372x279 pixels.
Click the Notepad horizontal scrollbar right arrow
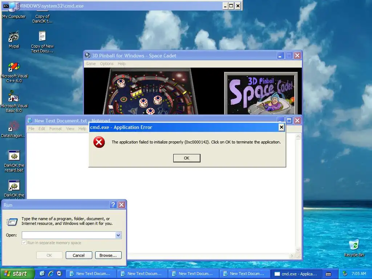pos(292,256)
